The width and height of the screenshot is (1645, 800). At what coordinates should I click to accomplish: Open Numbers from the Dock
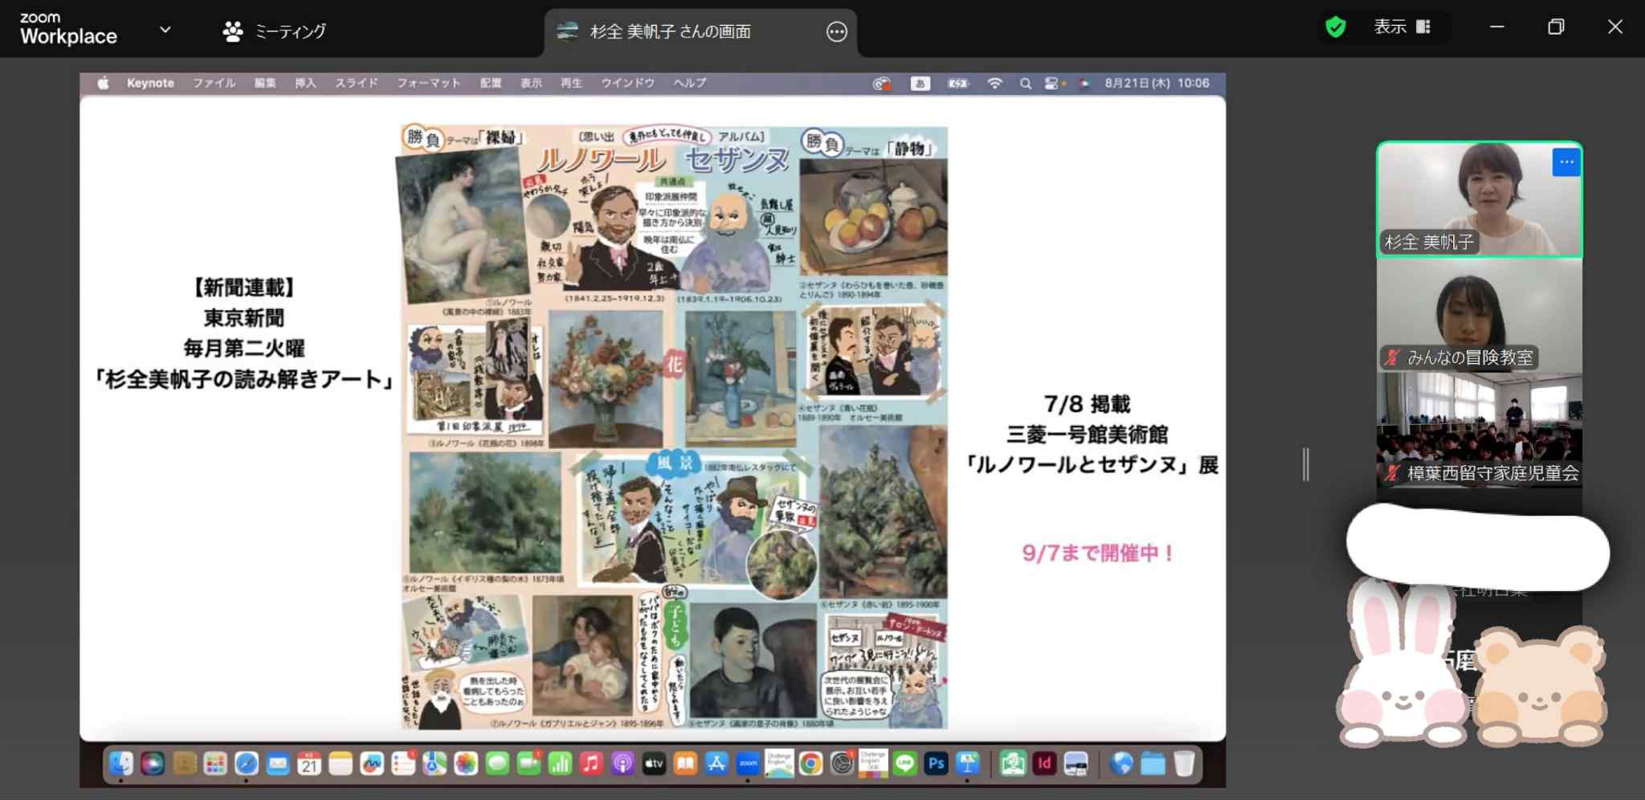[x=559, y=763]
